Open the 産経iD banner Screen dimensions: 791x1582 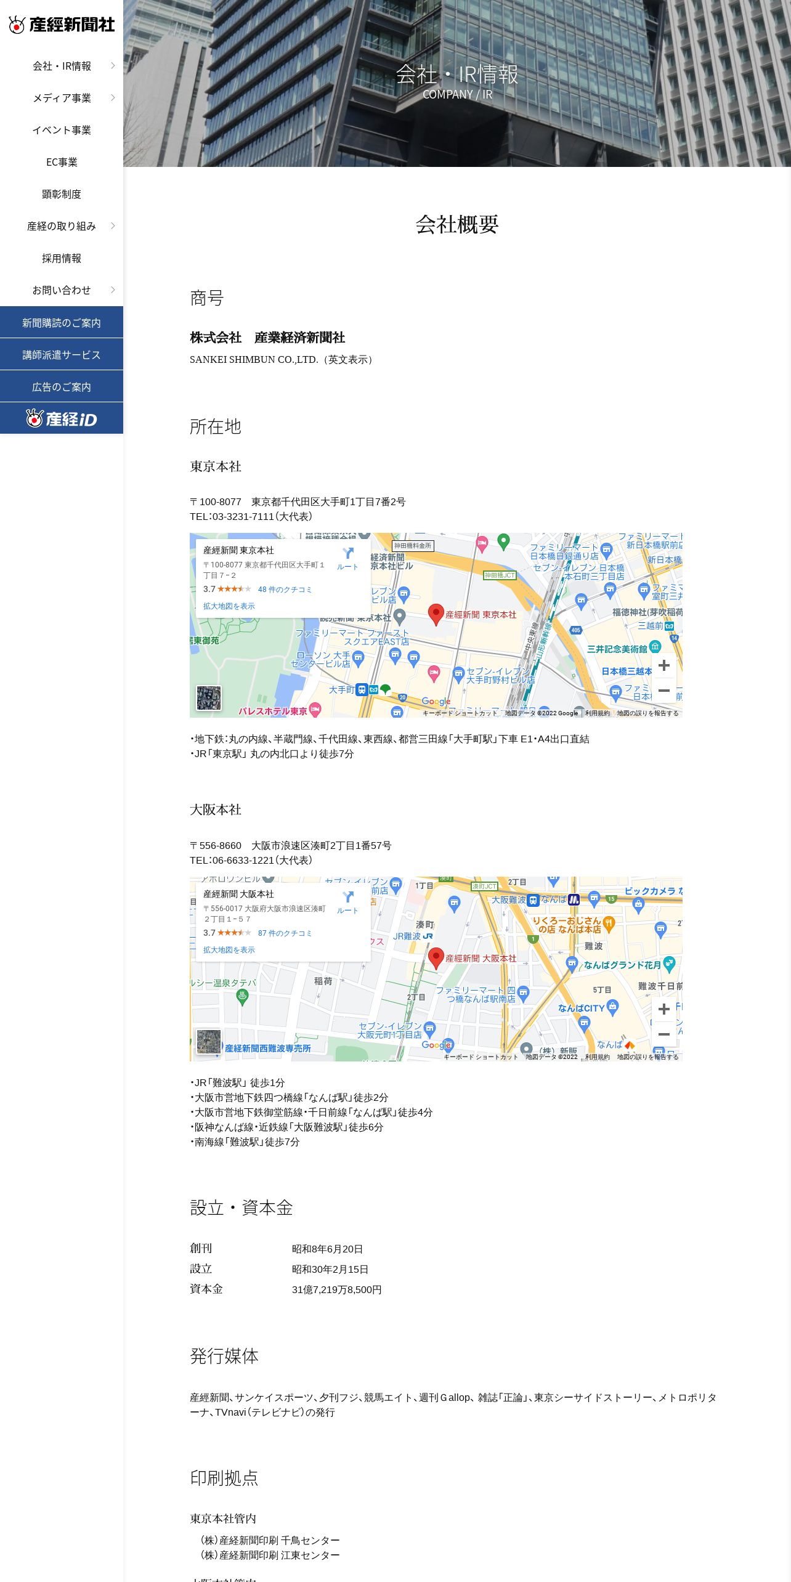(x=62, y=418)
